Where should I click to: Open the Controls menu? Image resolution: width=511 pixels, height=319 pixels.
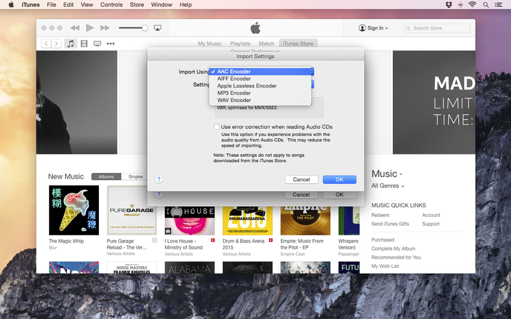click(x=111, y=5)
